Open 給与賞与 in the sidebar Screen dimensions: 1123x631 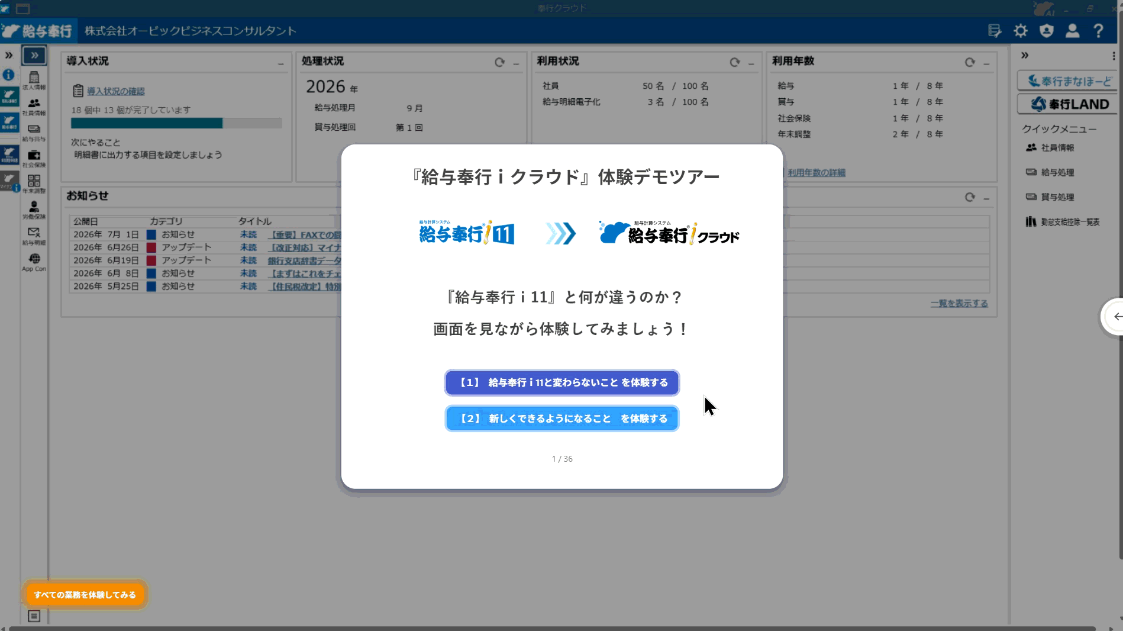(34, 133)
